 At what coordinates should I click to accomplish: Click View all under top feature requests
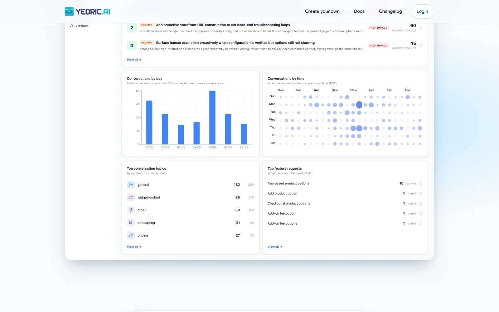275,247
